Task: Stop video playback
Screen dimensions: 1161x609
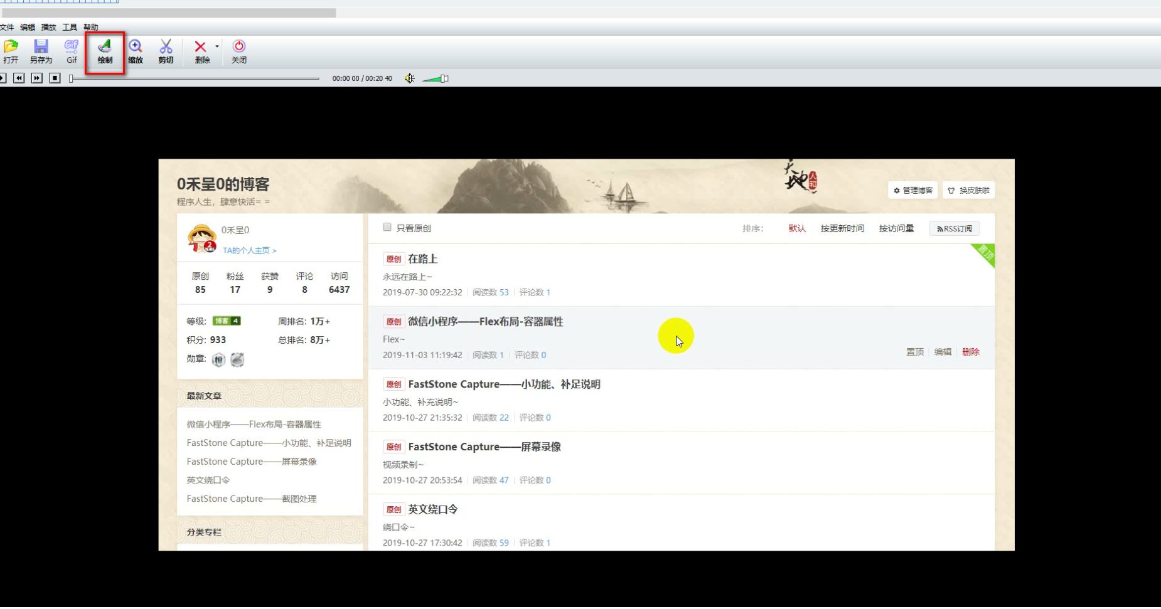Action: tap(55, 78)
